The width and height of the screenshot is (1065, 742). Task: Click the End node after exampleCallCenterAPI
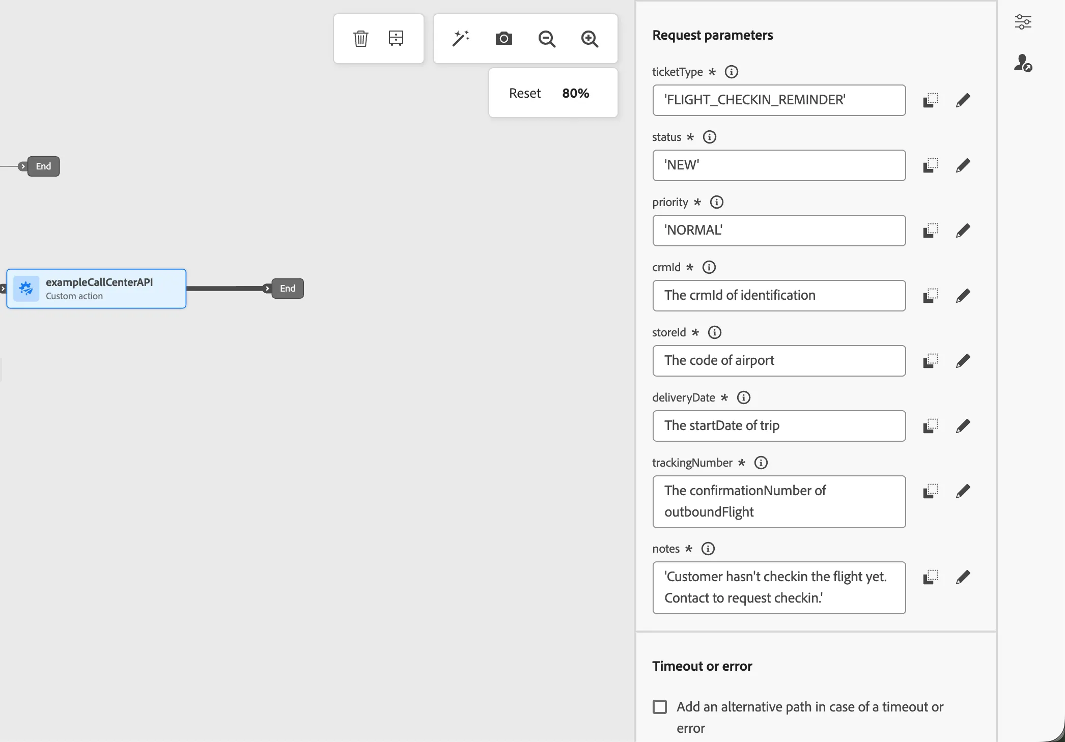point(287,289)
